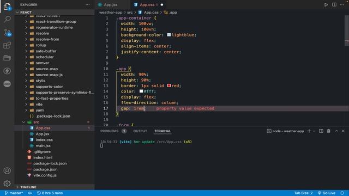
Task: Expand the resolve-from folder
Action: (26, 39)
